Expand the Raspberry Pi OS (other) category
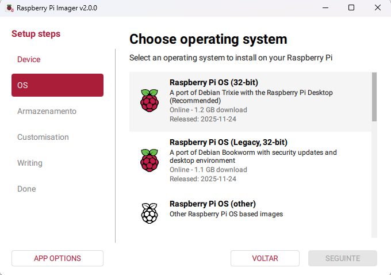This screenshot has height=275, width=391. [212, 204]
